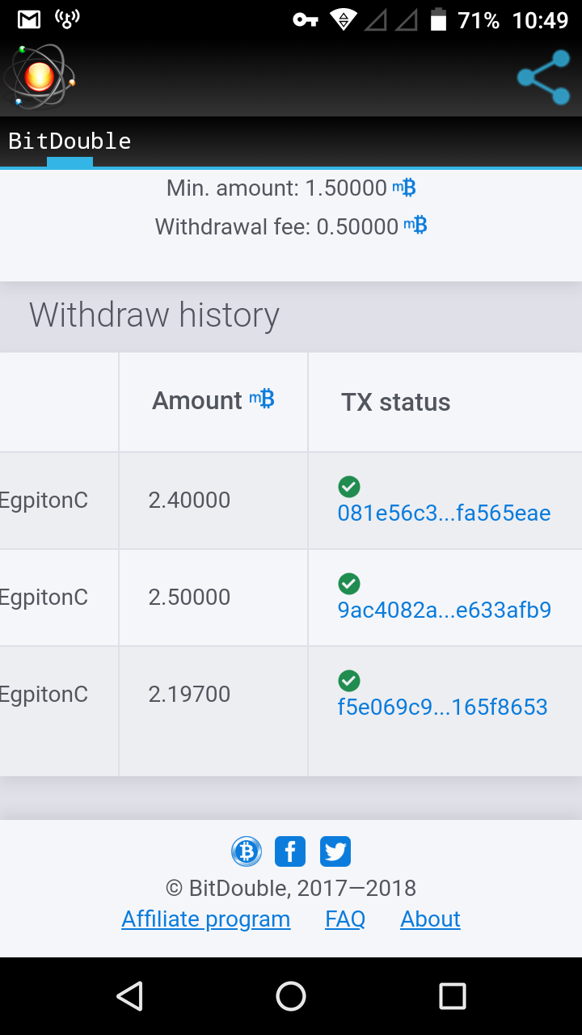Tap green checkmark for f5e069c9 transaction
This screenshot has height=1035, width=582.
(349, 681)
